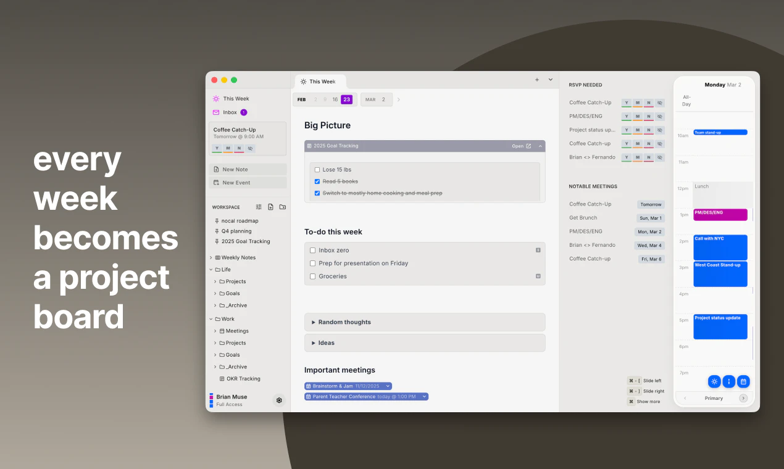The width and height of the screenshot is (784, 469).
Task: Click Y for PM/DES/ENG in RSVP Needed
Action: 627,116
